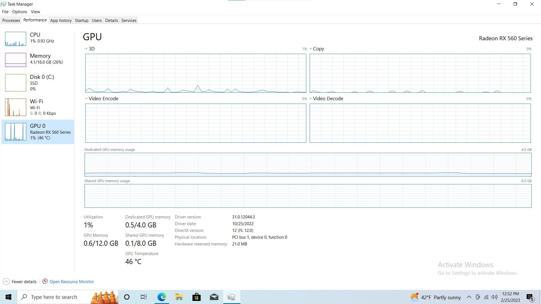Click the Fewer details chevron icon
Viewport: 541px width, 304px height.
[x=6, y=281]
